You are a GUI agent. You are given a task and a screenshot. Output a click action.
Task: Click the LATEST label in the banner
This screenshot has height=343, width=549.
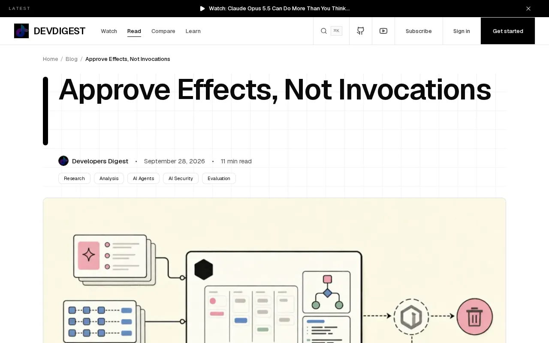coord(20,9)
